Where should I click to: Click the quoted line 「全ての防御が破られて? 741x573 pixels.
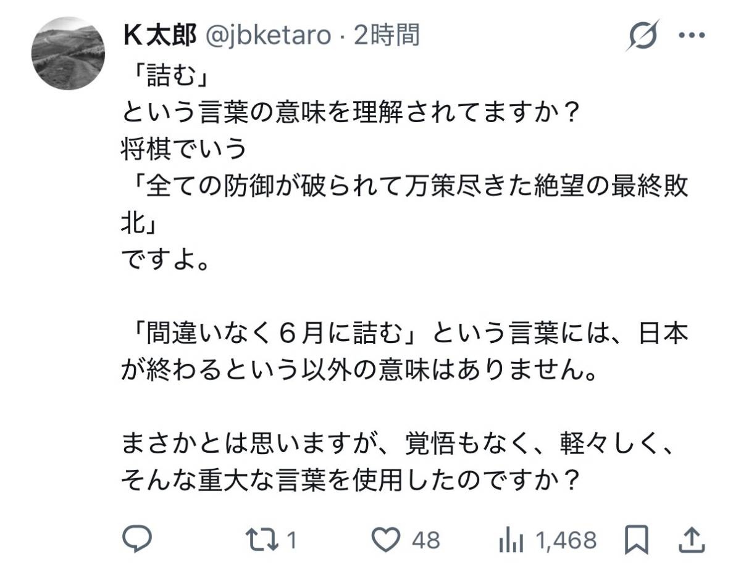click(x=404, y=188)
